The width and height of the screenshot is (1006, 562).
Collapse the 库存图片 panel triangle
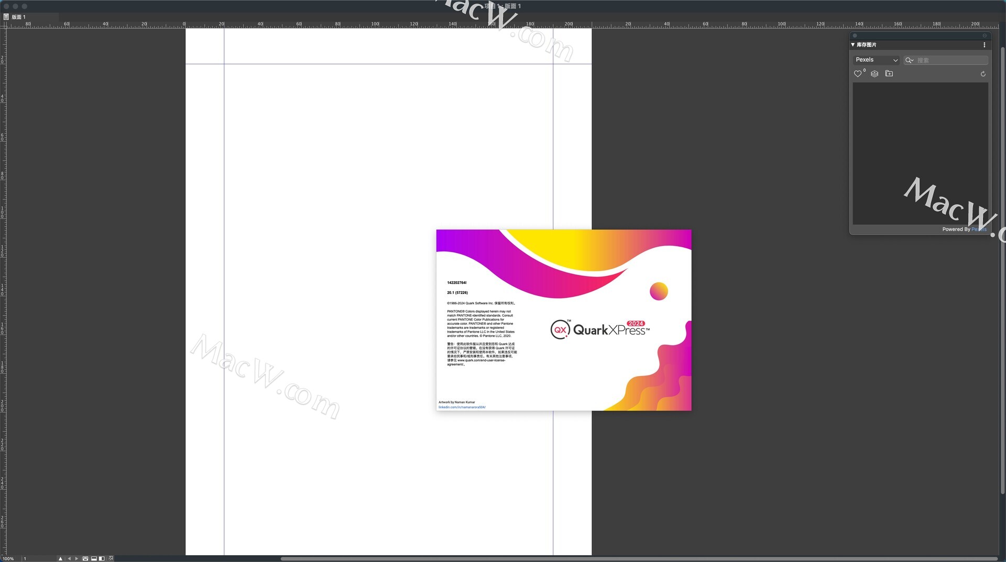[x=853, y=45]
